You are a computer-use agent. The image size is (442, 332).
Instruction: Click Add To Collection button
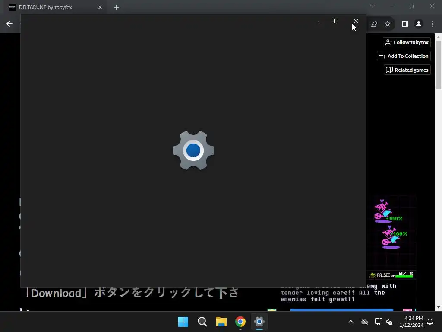click(x=404, y=56)
